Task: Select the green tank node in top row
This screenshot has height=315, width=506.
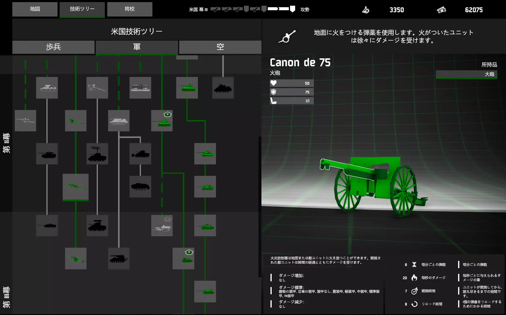Action: (x=187, y=88)
